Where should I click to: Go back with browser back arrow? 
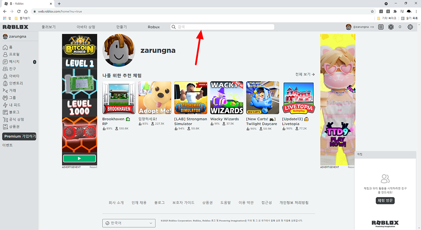[5, 11]
